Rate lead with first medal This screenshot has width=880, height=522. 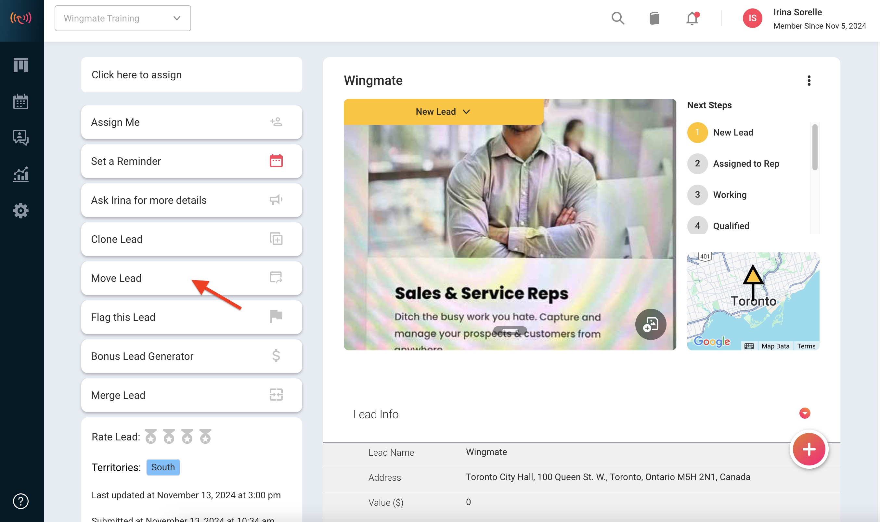click(x=151, y=437)
